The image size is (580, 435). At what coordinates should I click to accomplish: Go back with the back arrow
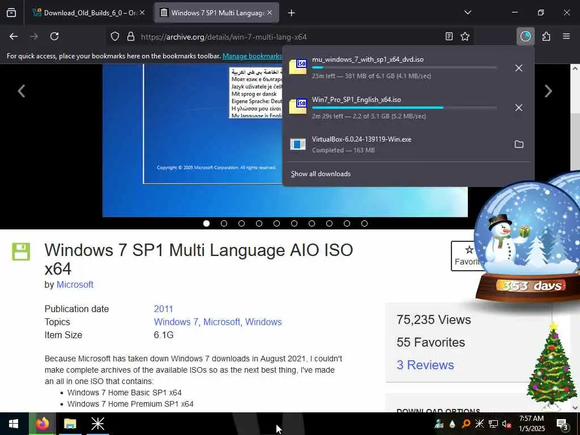pos(14,36)
